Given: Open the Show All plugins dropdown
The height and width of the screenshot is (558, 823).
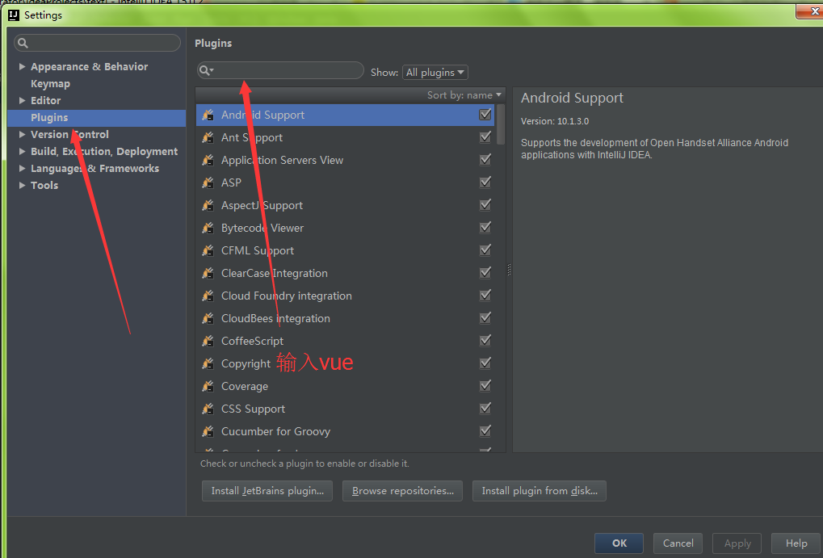Looking at the screenshot, I should (435, 73).
